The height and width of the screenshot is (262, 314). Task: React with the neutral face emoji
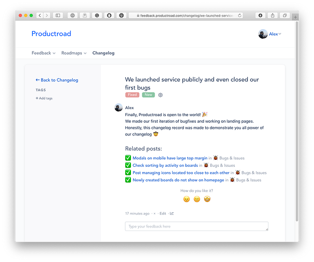197,199
